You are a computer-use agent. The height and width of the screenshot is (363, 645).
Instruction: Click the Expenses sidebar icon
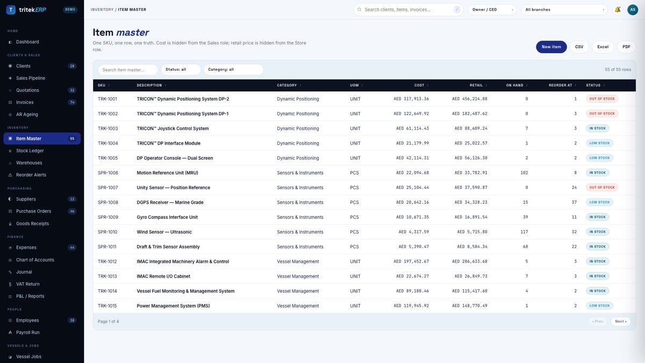click(10, 247)
